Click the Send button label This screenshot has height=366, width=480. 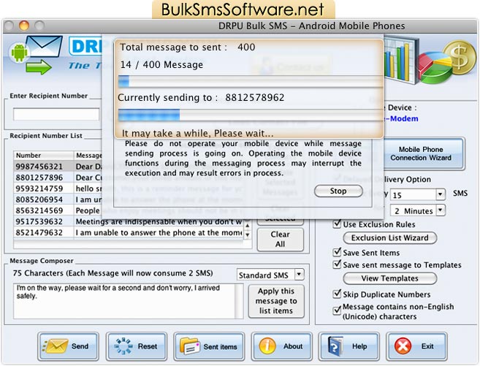click(x=80, y=346)
